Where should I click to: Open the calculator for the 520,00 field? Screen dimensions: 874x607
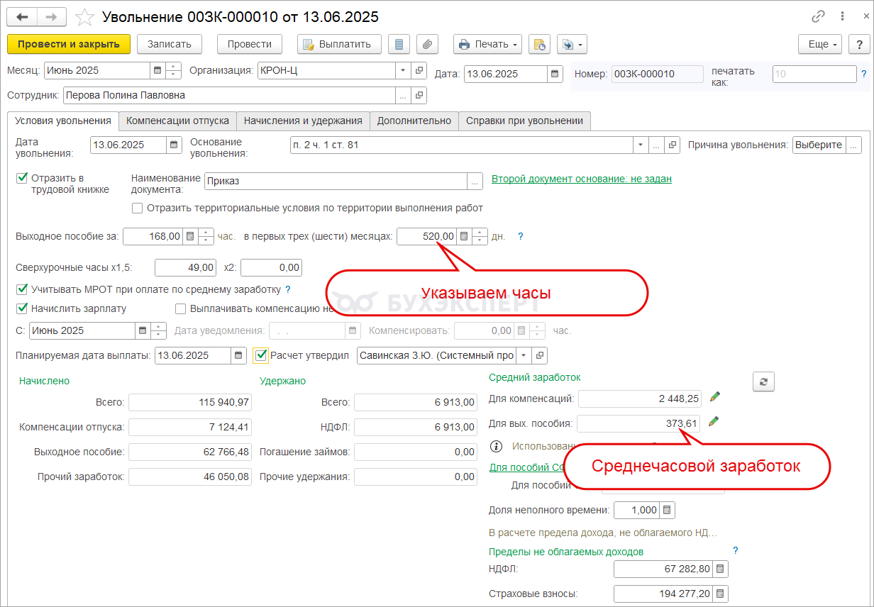tap(464, 236)
